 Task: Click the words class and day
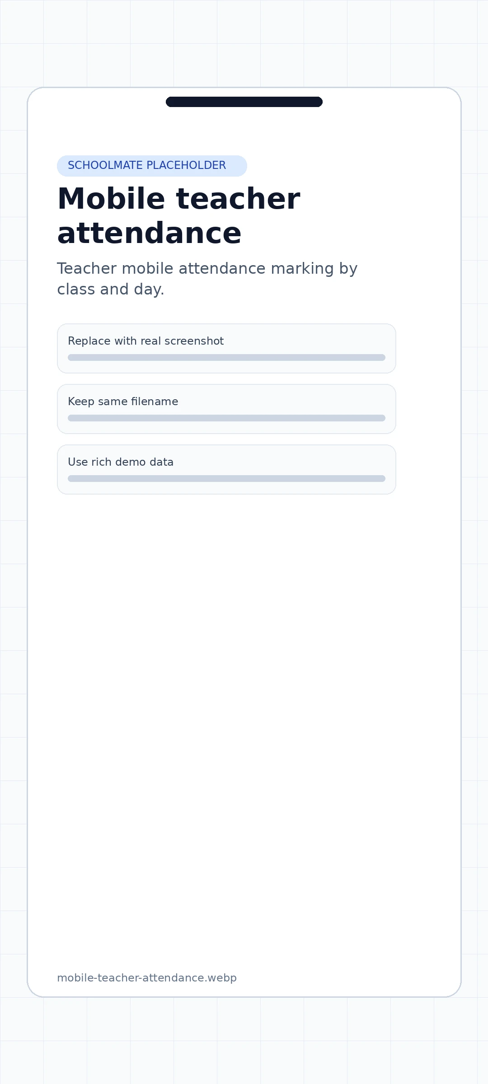111,290
